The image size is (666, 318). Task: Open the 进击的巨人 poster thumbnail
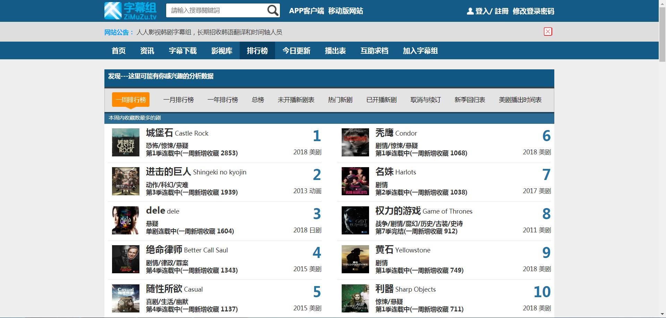point(126,181)
